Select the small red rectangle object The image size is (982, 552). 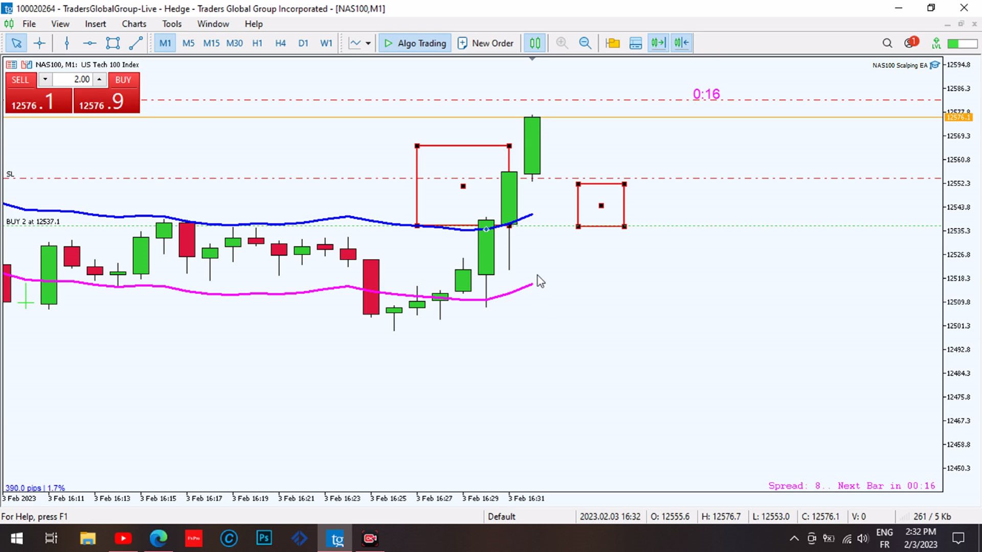pyautogui.click(x=601, y=205)
